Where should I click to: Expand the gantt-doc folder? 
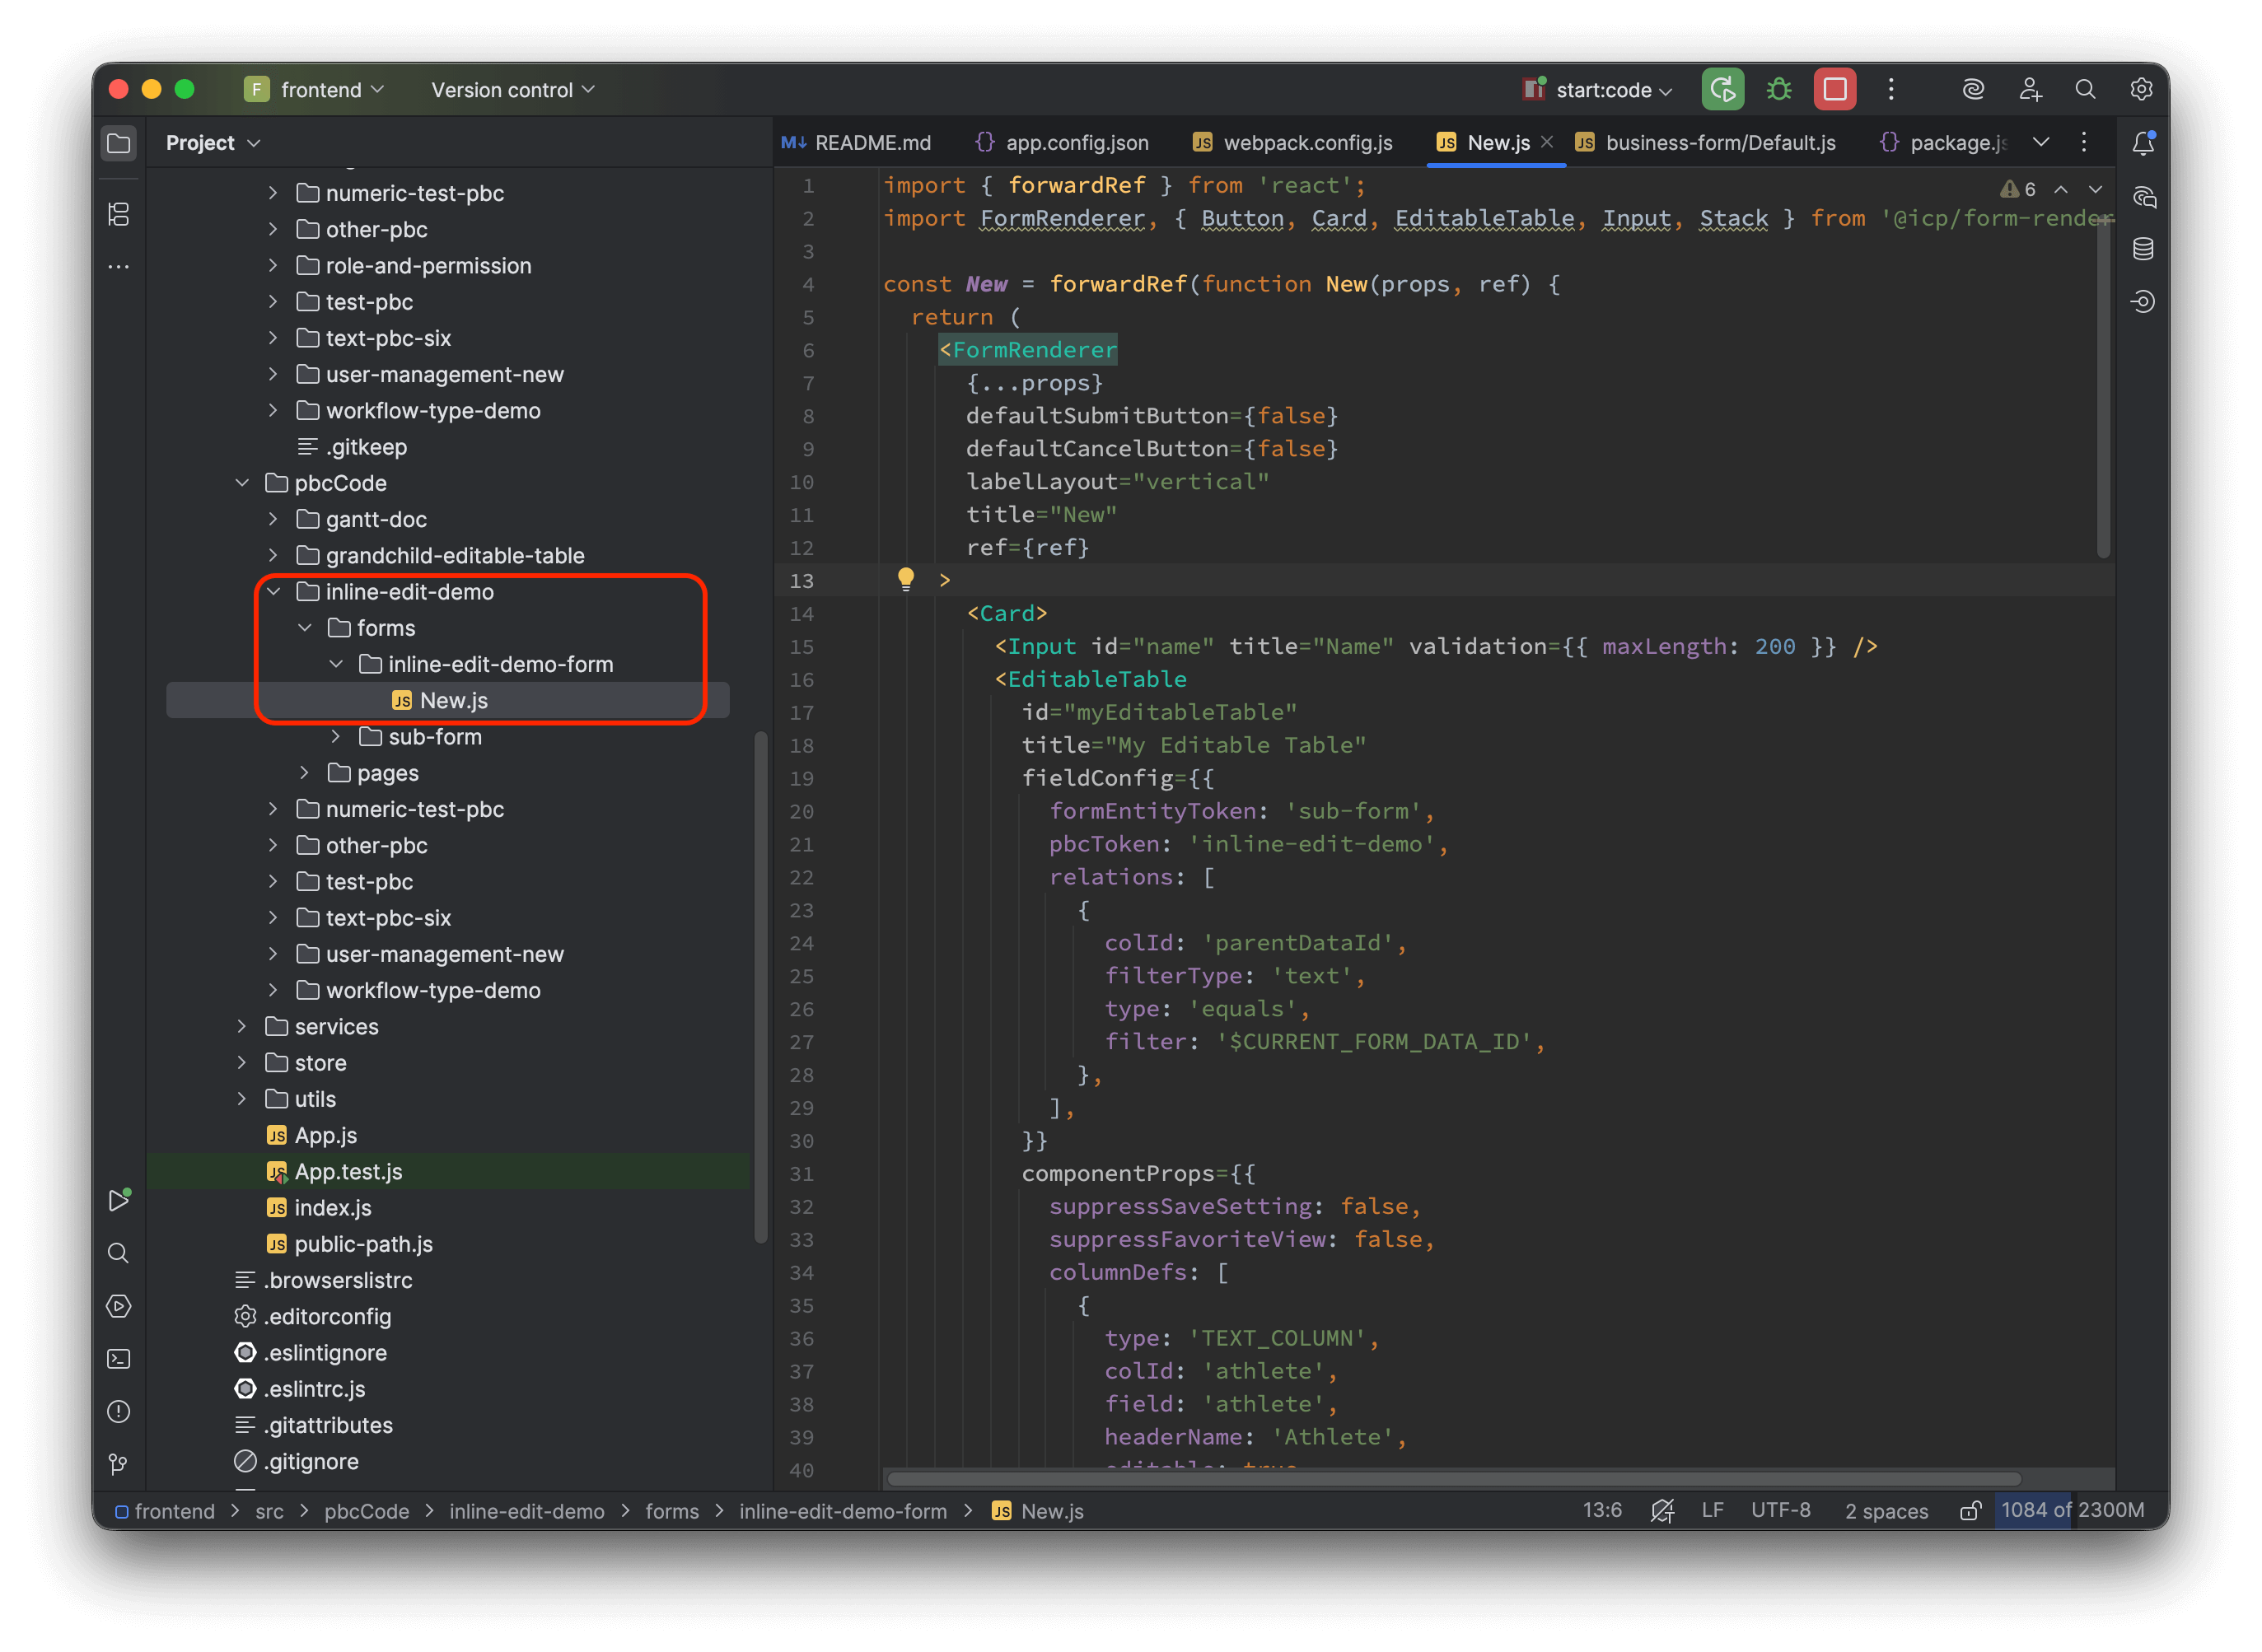click(x=273, y=519)
